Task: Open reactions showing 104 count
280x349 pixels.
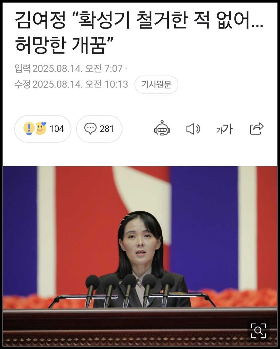Action: [43, 129]
